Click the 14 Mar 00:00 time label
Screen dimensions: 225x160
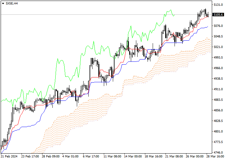133,156
